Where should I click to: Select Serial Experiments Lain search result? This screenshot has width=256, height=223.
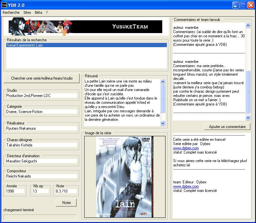[x=87, y=45]
